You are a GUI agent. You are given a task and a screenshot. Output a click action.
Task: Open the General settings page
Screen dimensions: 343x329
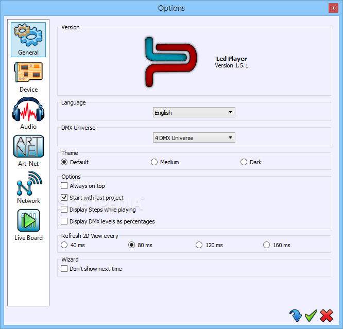pos(28,40)
